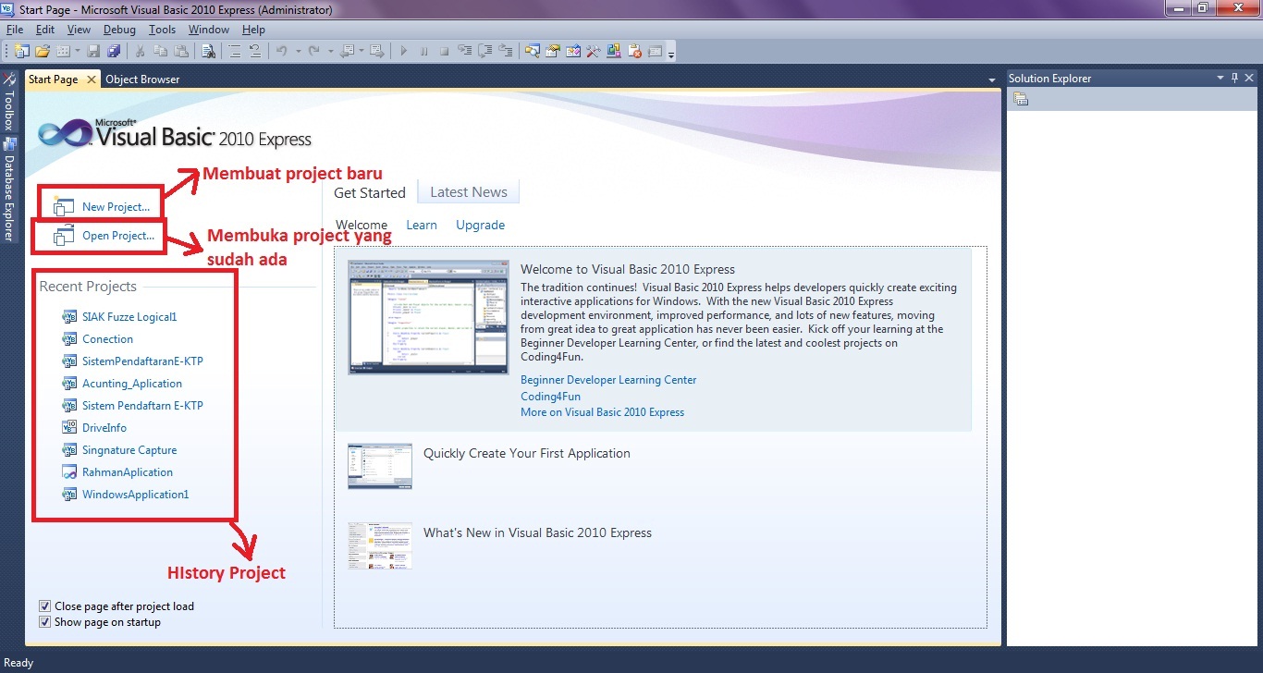1263x673 pixels.
Task: Click the Copy toolbar icon
Action: pyautogui.click(x=160, y=51)
